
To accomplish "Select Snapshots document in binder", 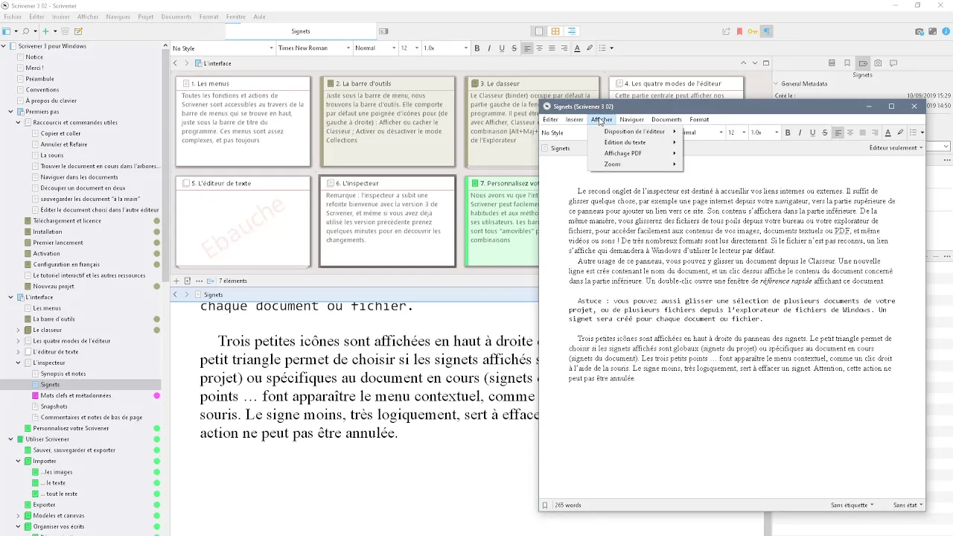I will point(54,406).
